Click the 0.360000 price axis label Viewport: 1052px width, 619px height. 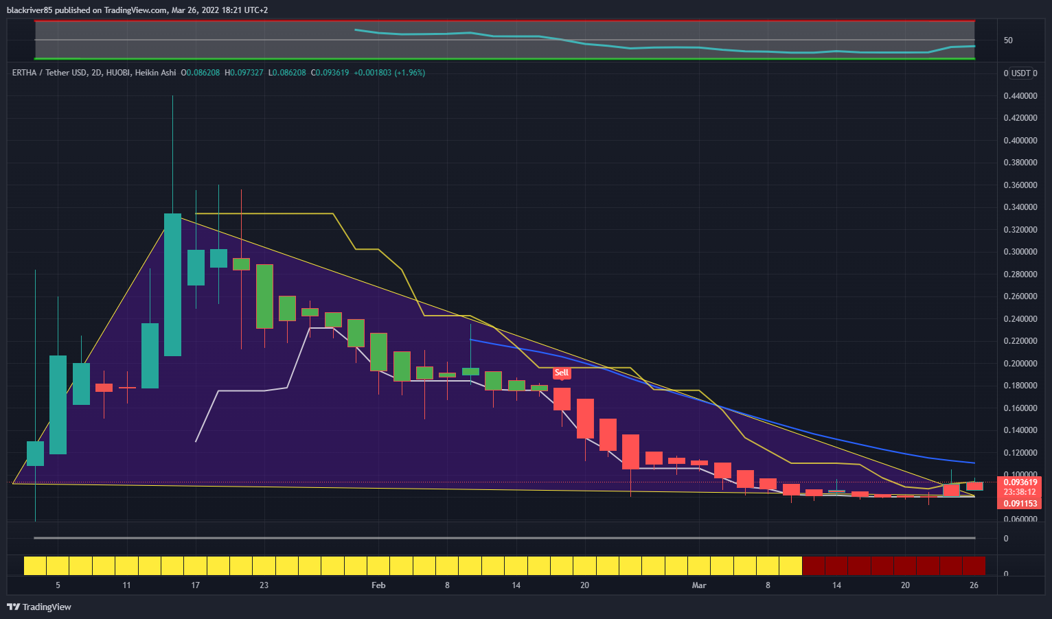click(x=1020, y=185)
